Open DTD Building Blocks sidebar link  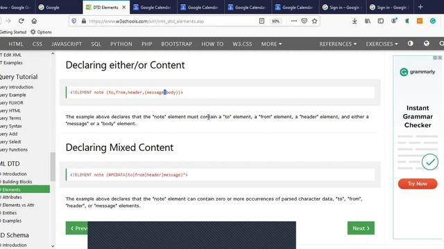pyautogui.click(x=16, y=182)
